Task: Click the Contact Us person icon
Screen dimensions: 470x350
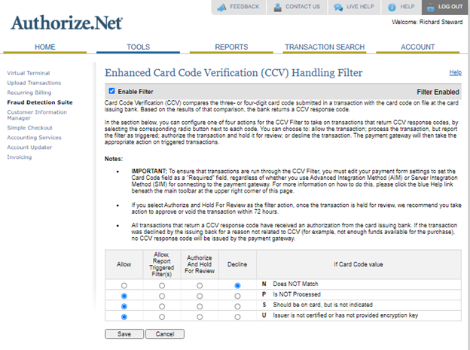Action: pos(278,8)
